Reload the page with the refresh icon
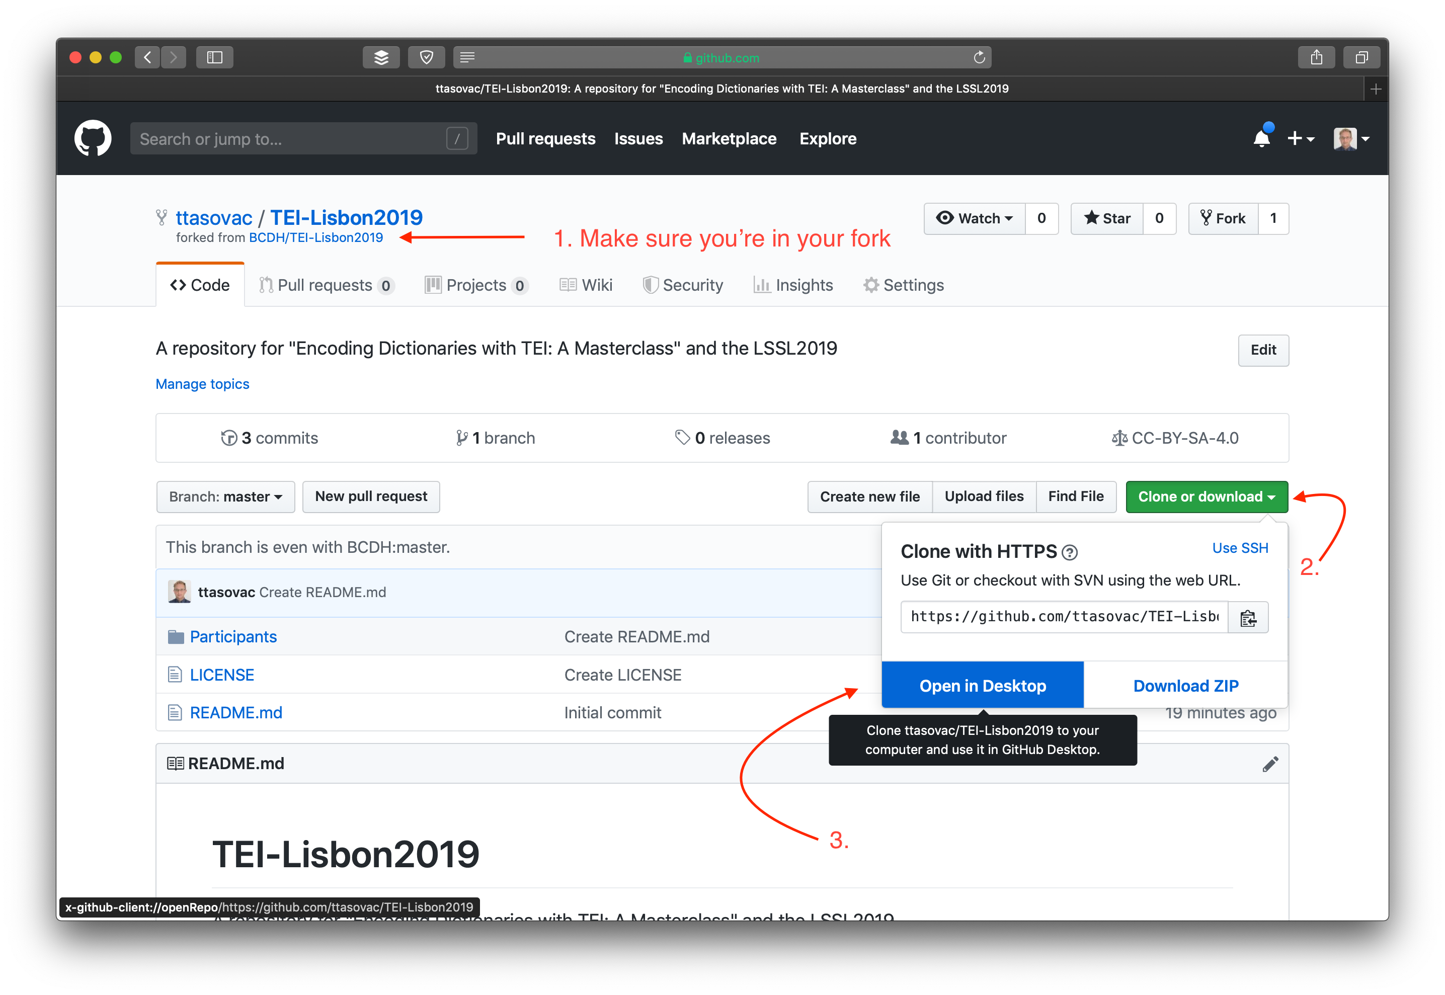The width and height of the screenshot is (1445, 995). (979, 57)
